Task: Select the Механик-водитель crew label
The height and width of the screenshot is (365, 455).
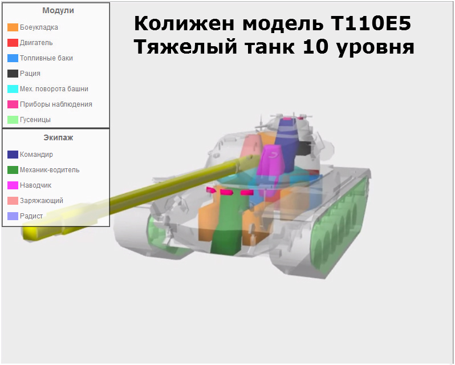Action: (x=50, y=170)
